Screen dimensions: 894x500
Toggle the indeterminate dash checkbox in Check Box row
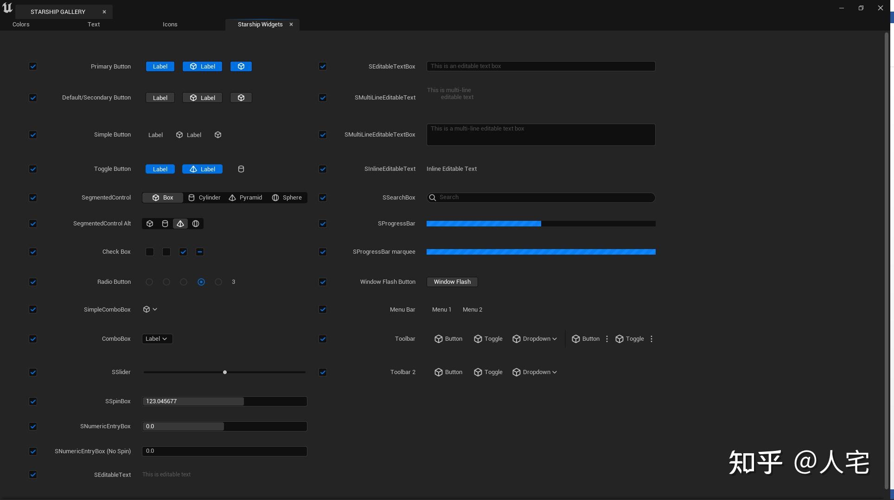click(200, 252)
